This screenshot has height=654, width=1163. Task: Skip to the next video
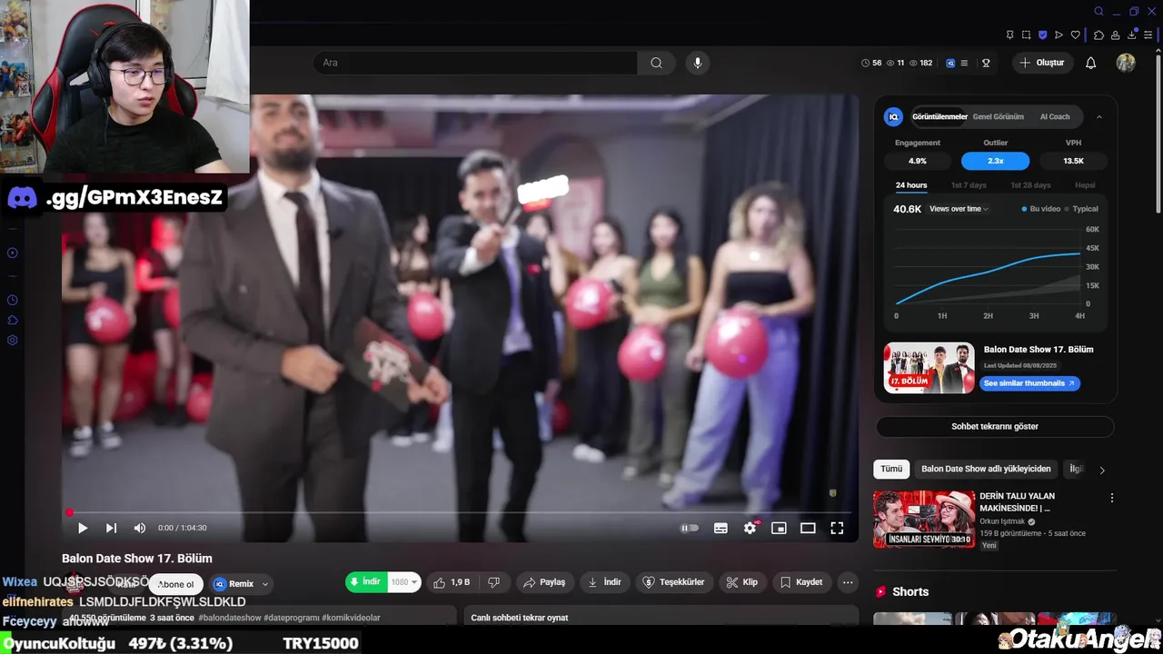[111, 528]
